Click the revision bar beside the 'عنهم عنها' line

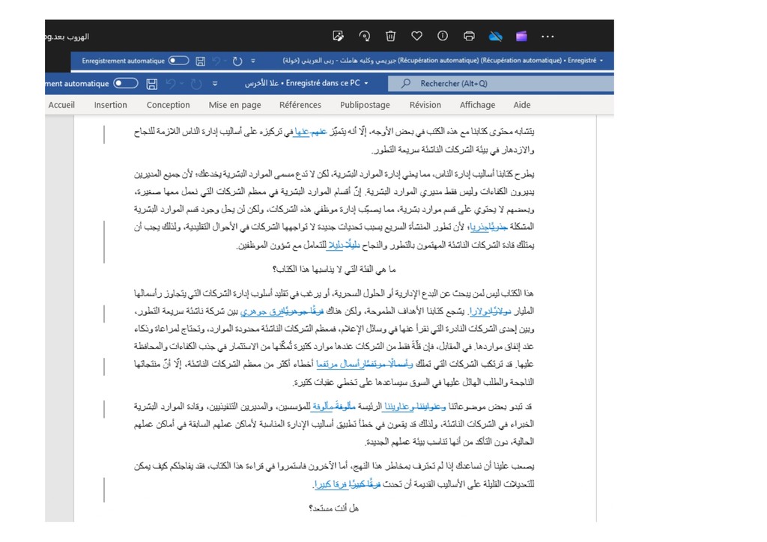[x=104, y=135]
